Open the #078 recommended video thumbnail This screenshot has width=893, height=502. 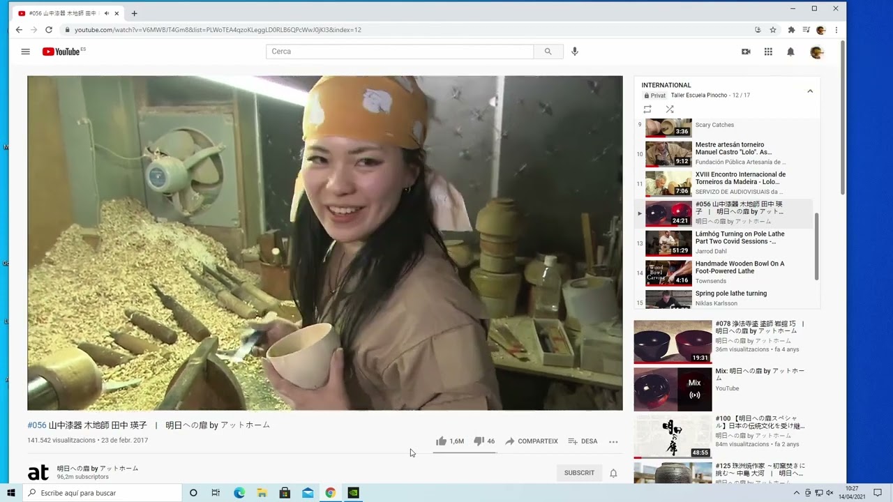click(673, 342)
